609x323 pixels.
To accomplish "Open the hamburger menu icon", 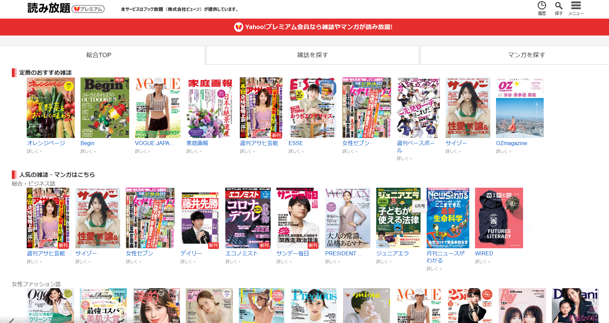I will pyautogui.click(x=576, y=6).
